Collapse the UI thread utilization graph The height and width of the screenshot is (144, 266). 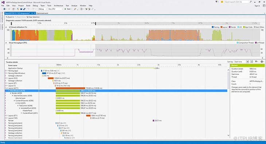(6, 27)
